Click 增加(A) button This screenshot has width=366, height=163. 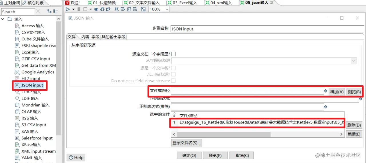coord(337,92)
